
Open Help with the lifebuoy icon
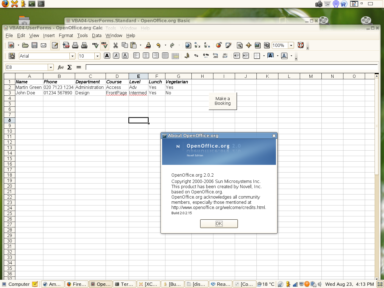(x=301, y=45)
